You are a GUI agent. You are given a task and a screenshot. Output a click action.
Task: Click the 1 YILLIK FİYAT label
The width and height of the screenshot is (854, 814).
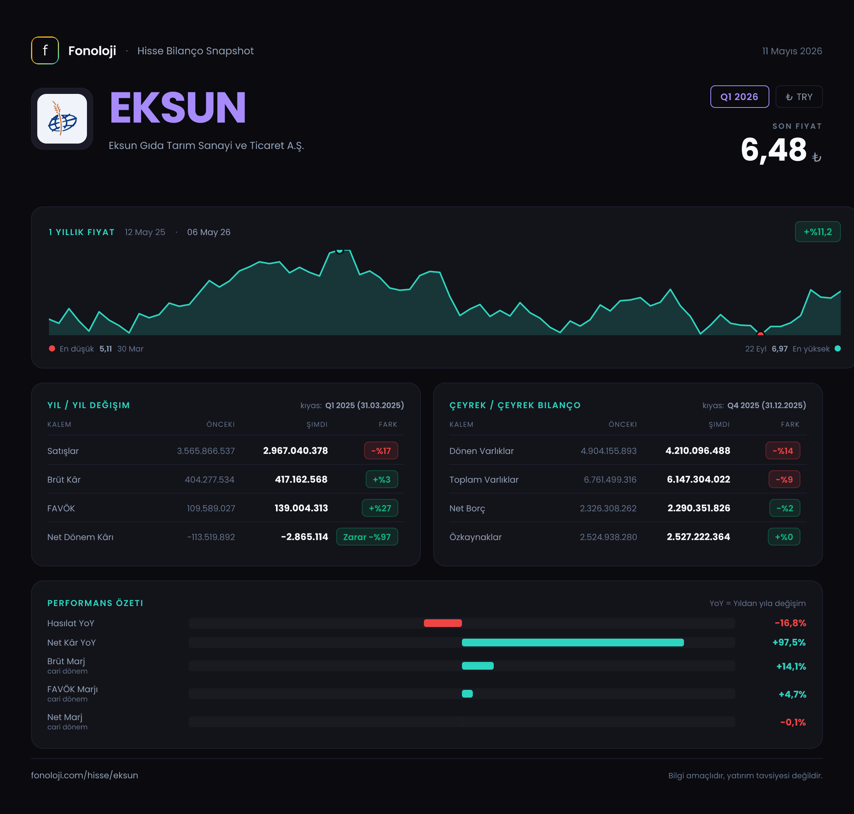click(82, 232)
